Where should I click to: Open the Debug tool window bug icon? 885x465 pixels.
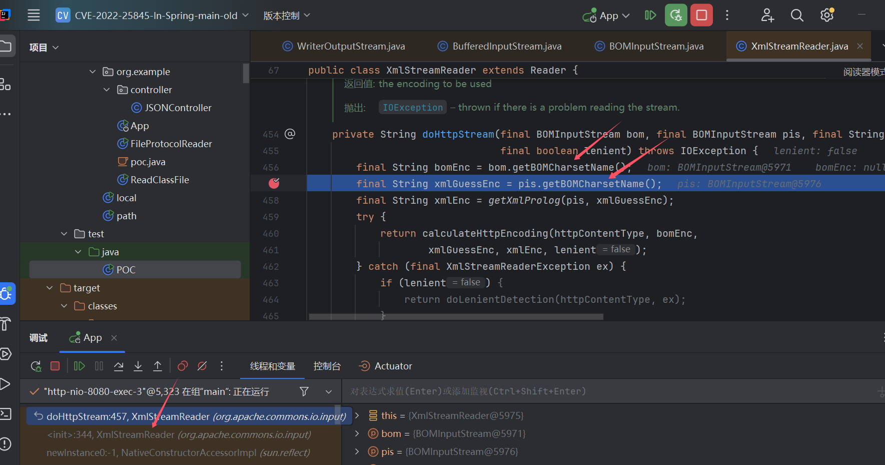click(x=7, y=294)
